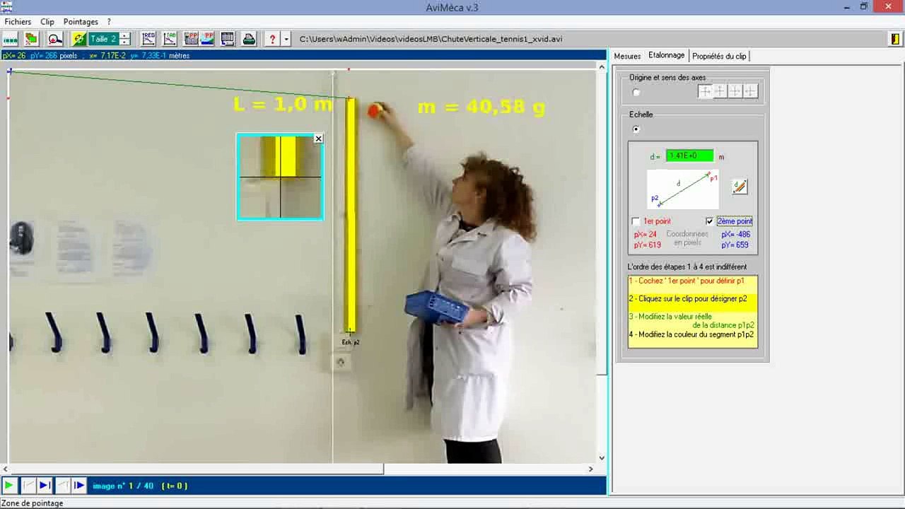This screenshot has height=509, width=905.
Task: Click the magnifier preview thumbnail
Action: tap(280, 177)
